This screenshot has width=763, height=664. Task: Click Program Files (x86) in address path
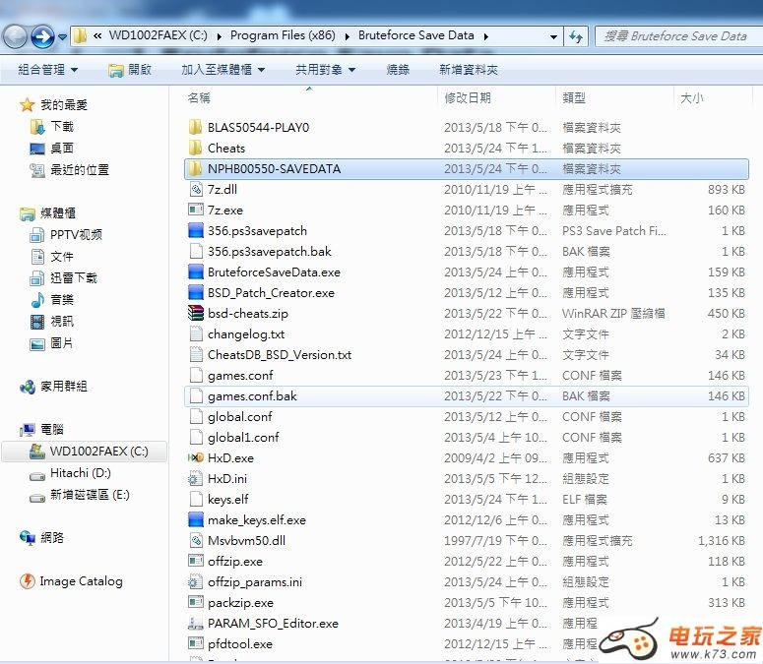(x=283, y=35)
